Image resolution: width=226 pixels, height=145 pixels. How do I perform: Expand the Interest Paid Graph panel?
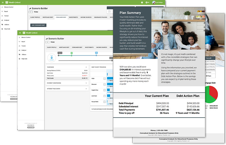[x=86, y=89]
